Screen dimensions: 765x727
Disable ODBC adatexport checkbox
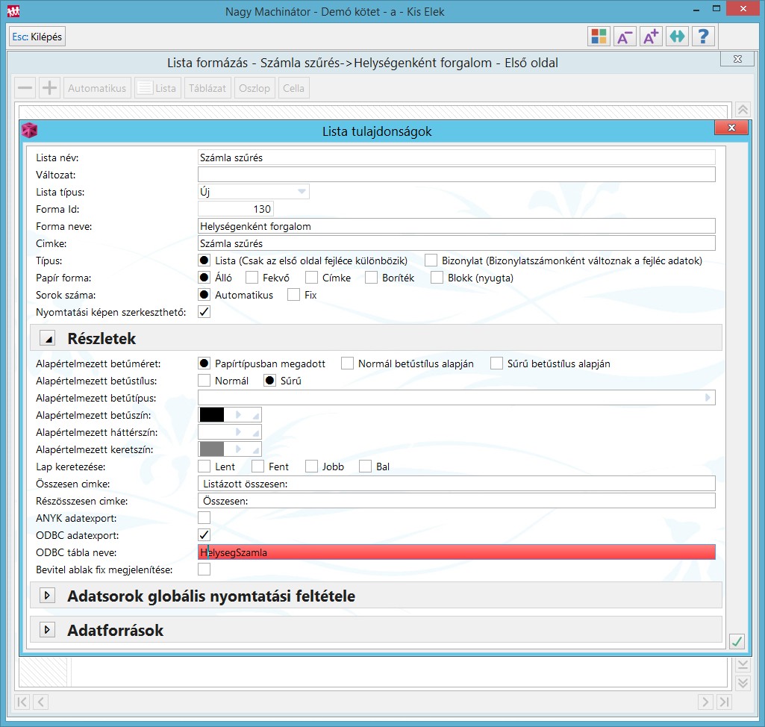(204, 535)
